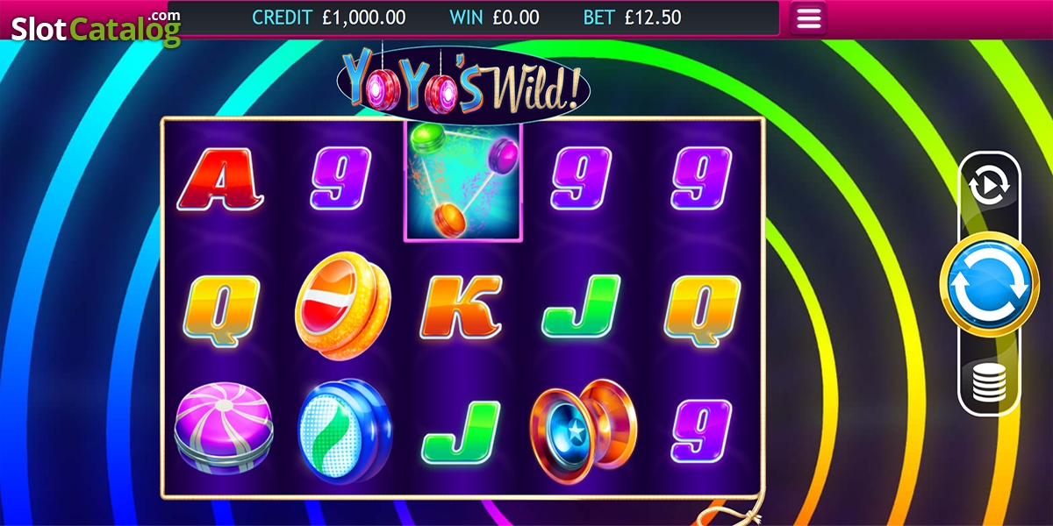Click the purple 9 in bottom row
The image size is (1053, 526).
point(701,432)
